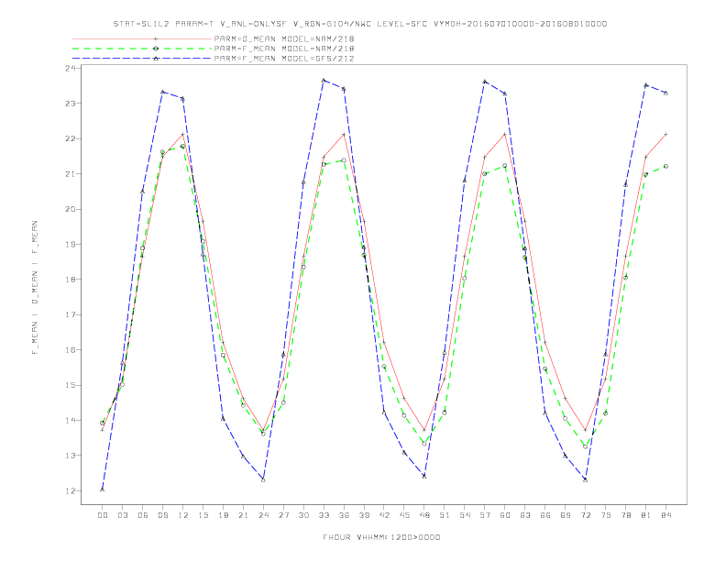The width and height of the screenshot is (726, 561).
Task: Click x-axis tick label 84
Action: 665,515
